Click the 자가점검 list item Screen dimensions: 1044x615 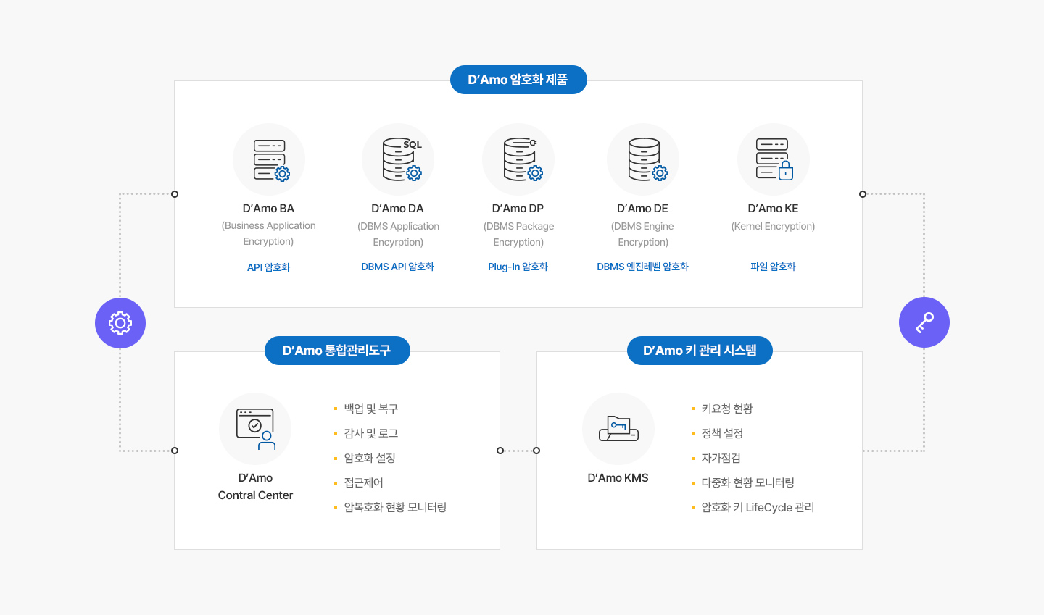pos(721,458)
